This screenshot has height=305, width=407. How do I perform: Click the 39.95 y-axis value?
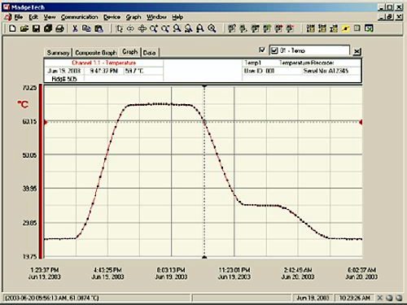[29, 189]
